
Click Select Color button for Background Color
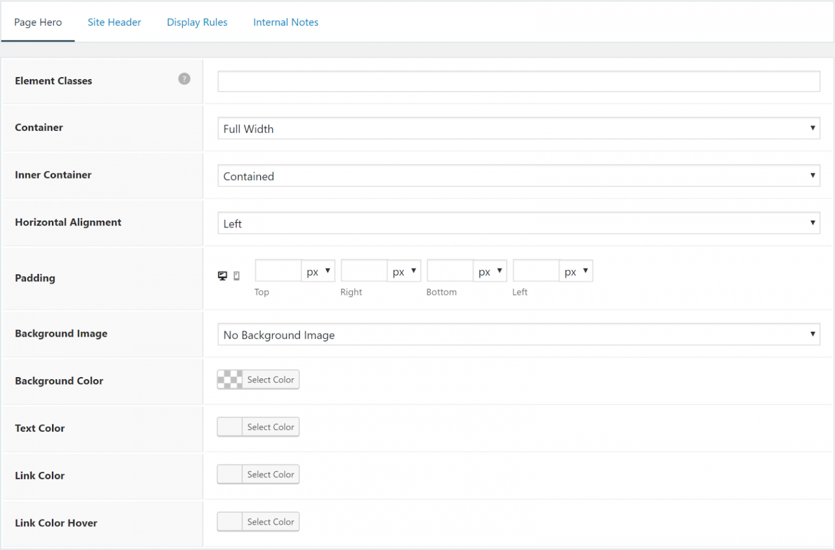pos(270,380)
